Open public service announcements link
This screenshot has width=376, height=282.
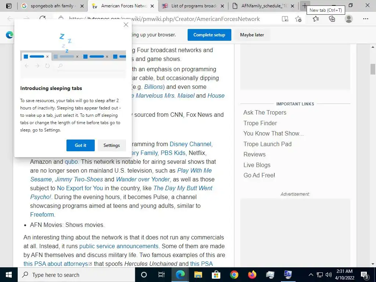click(x=119, y=246)
